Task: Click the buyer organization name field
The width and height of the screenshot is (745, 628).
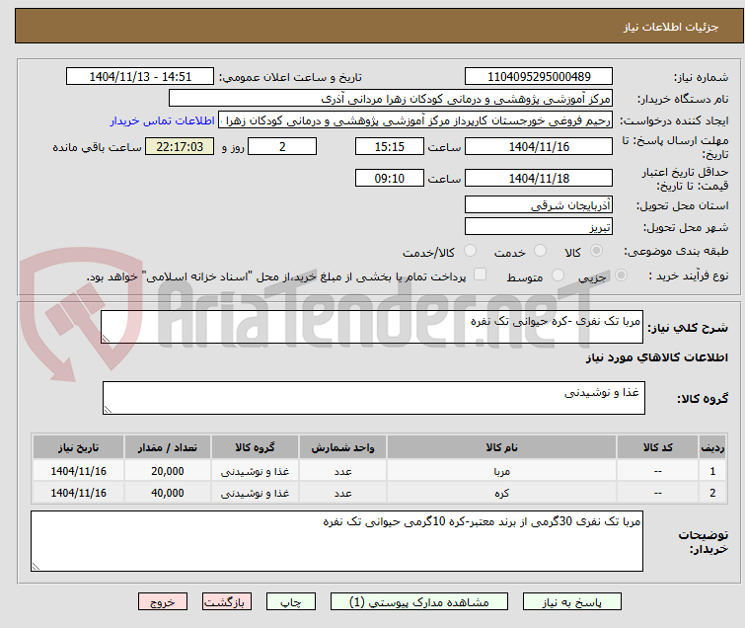Action: [x=391, y=99]
